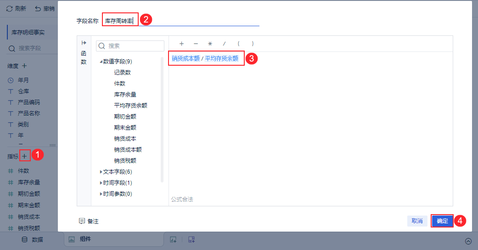Add a new dimension with 维度 plus
Image resolution: width=478 pixels, height=250 pixels.
(x=24, y=66)
